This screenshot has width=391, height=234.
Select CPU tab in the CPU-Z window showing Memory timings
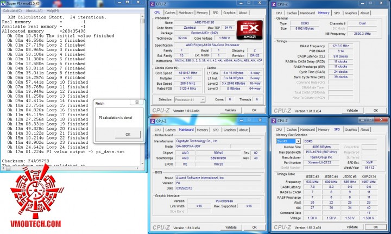tap(279, 13)
